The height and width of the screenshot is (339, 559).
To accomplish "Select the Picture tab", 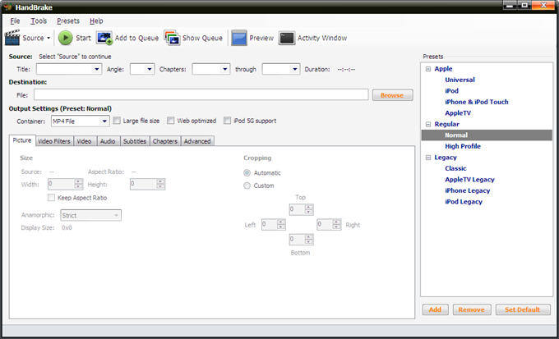I will [x=22, y=140].
